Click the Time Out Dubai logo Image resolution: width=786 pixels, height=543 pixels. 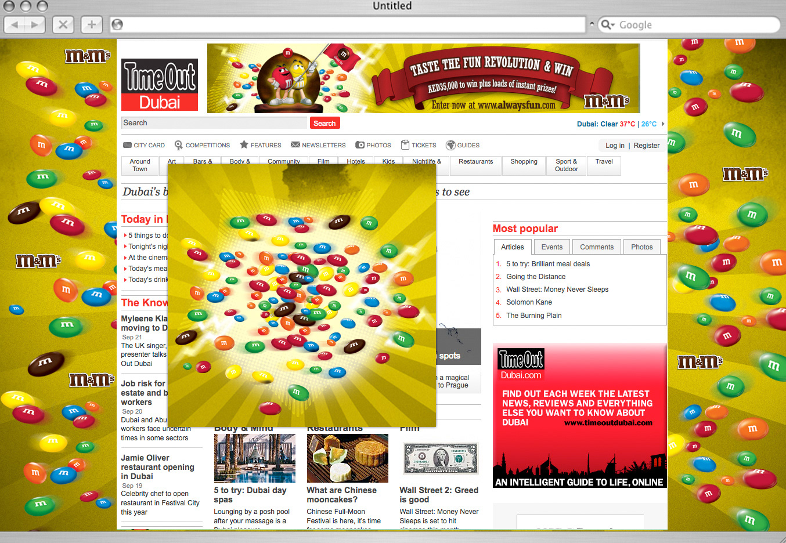click(x=160, y=85)
